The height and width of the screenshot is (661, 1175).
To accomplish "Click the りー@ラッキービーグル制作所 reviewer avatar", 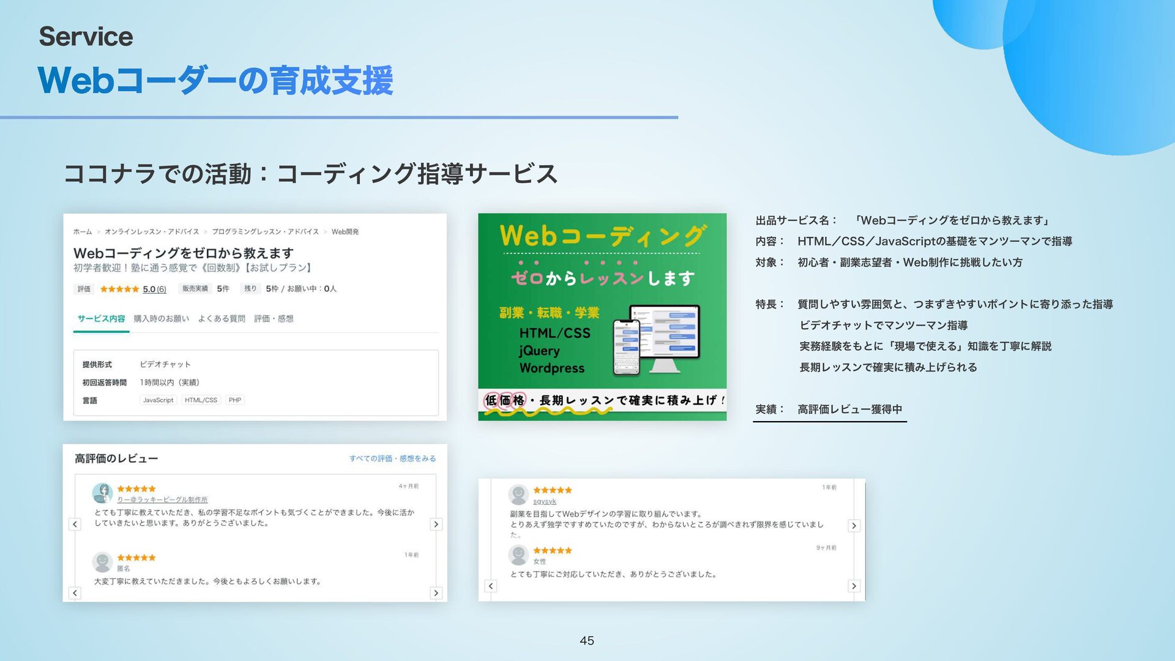I will [x=102, y=493].
